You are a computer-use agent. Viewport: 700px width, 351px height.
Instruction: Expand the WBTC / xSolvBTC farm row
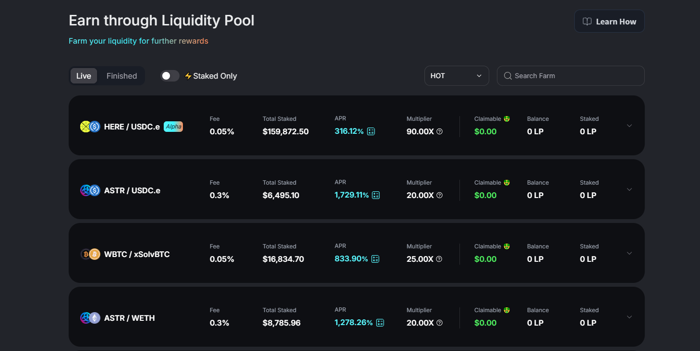[x=629, y=253]
